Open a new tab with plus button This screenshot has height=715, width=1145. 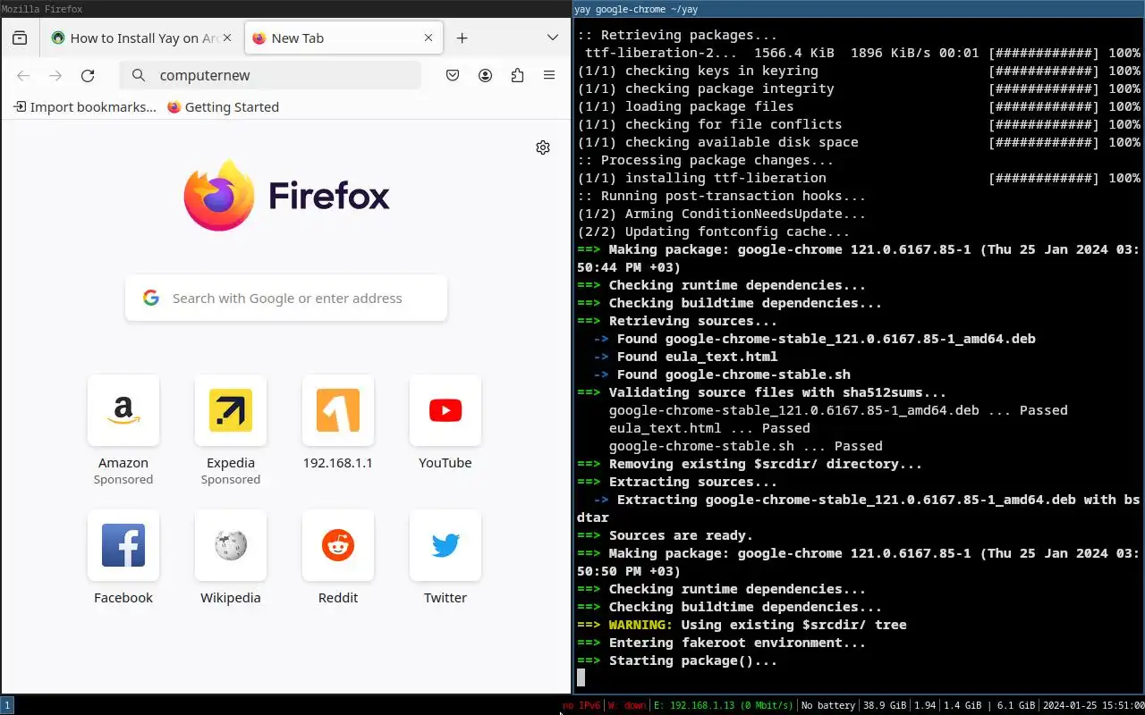click(x=462, y=38)
